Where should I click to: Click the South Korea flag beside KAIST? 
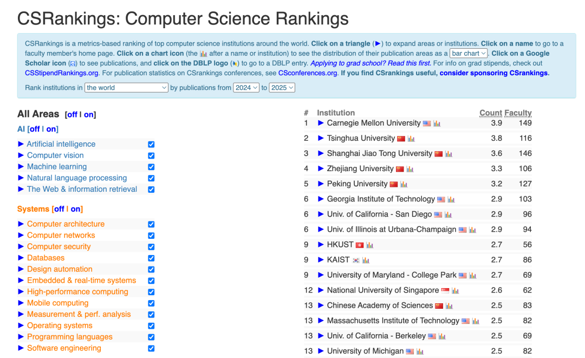pos(356,261)
